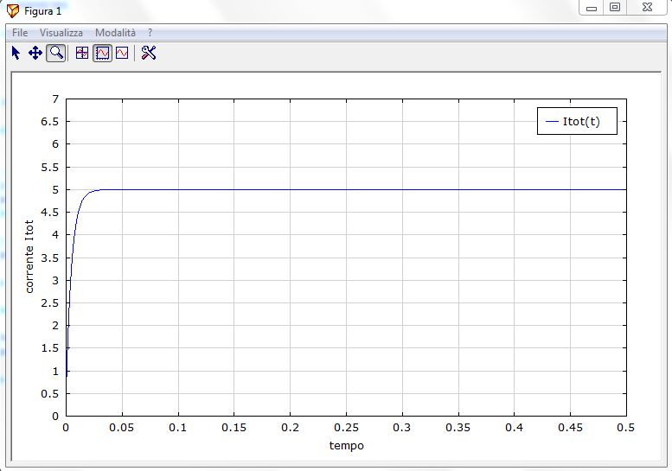Select the arrow pointer tool
Image resolution: width=672 pixels, height=471 pixels.
coord(16,53)
